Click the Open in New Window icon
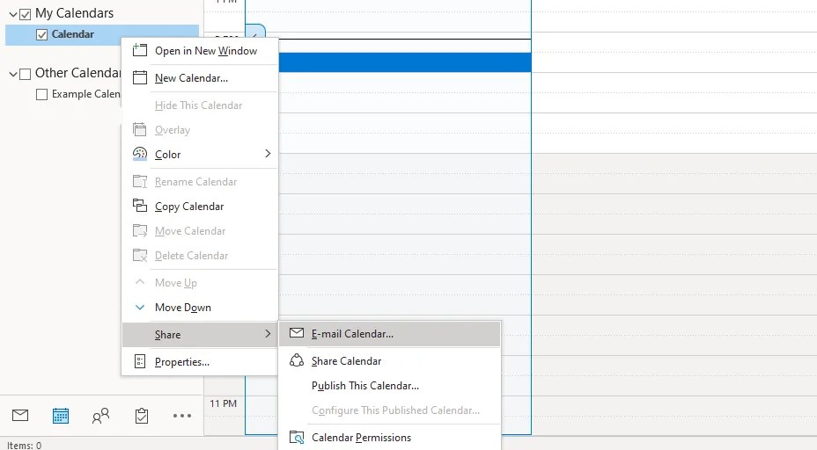Image resolution: width=817 pixels, height=450 pixels. pos(140,50)
